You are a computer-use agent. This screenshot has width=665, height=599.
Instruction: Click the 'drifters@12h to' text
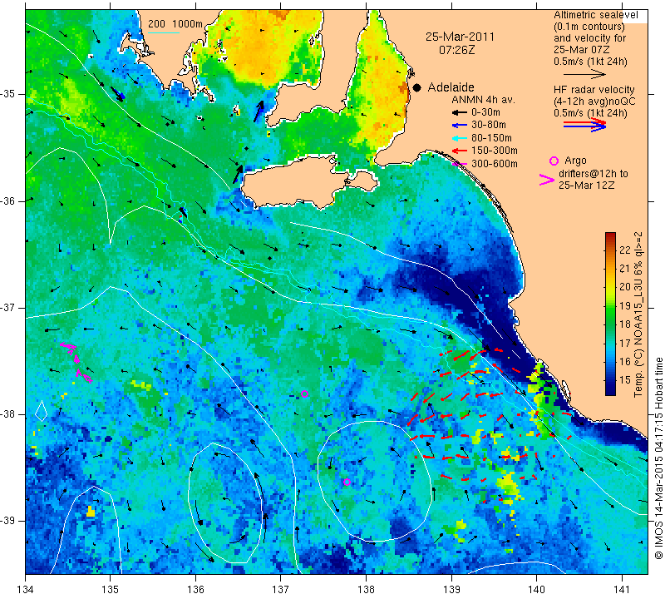click(x=594, y=174)
